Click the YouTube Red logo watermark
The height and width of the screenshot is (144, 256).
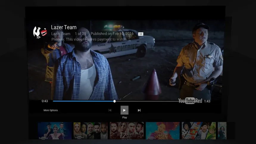click(x=190, y=101)
